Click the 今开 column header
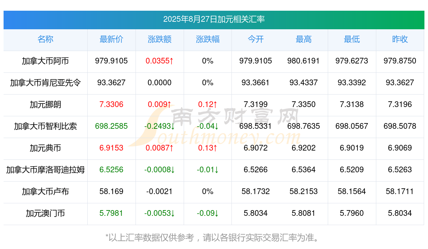 pos(256,39)
